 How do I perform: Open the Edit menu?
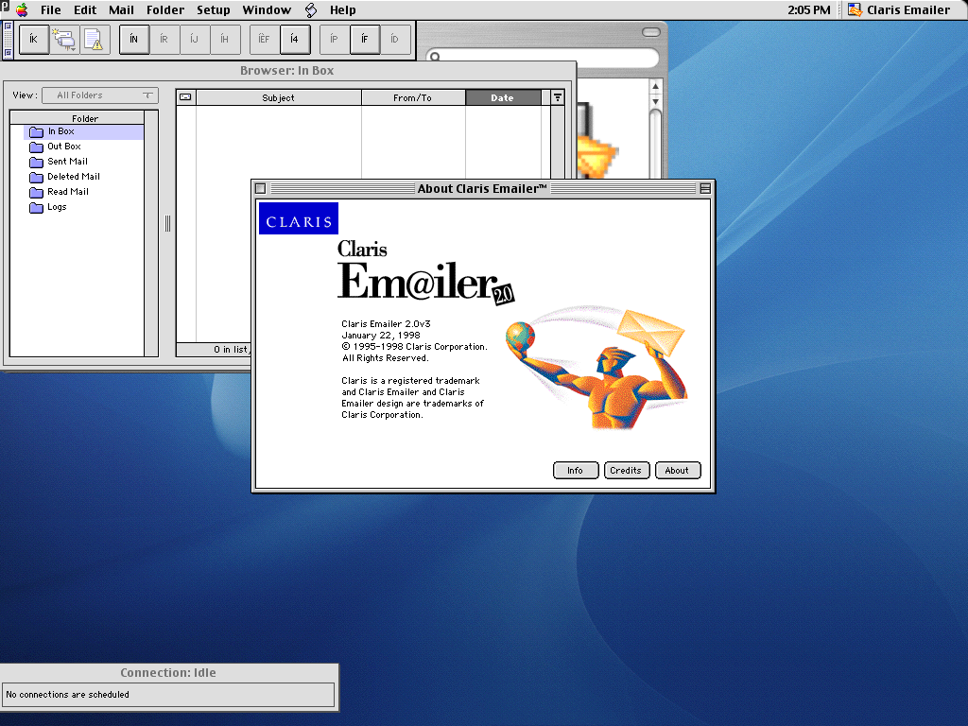coord(85,9)
